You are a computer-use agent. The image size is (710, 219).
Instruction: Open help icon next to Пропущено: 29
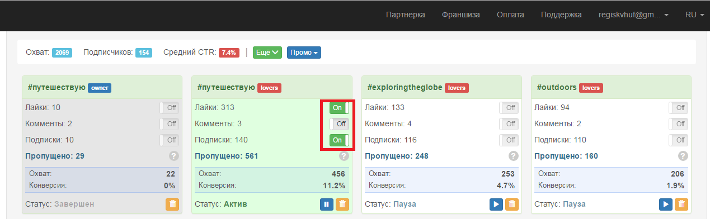click(174, 156)
